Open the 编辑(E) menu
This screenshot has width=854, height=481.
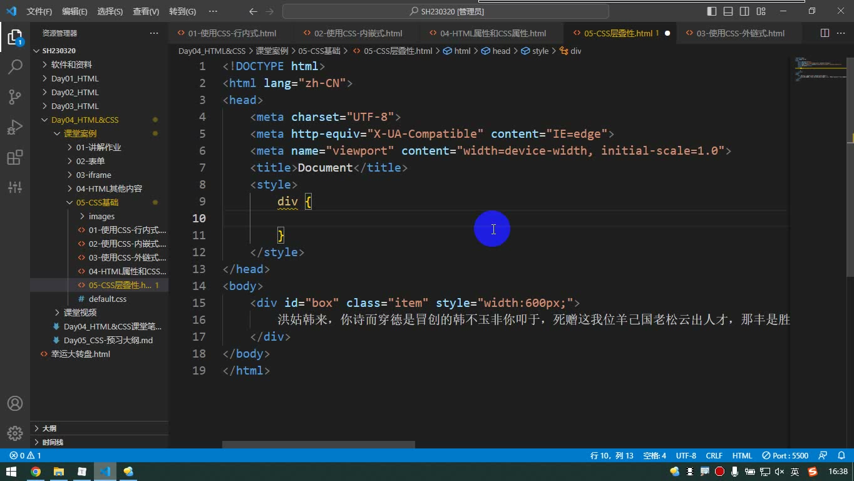[75, 11]
